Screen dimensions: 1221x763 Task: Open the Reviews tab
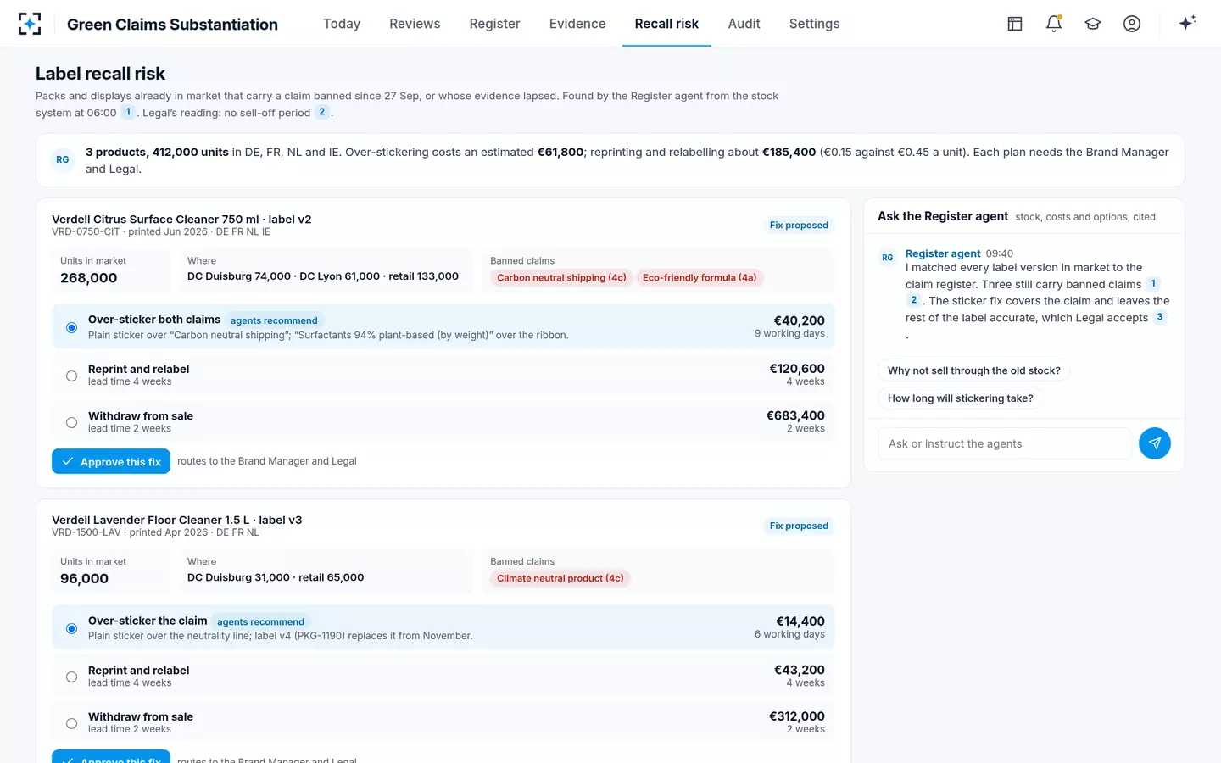pos(415,24)
